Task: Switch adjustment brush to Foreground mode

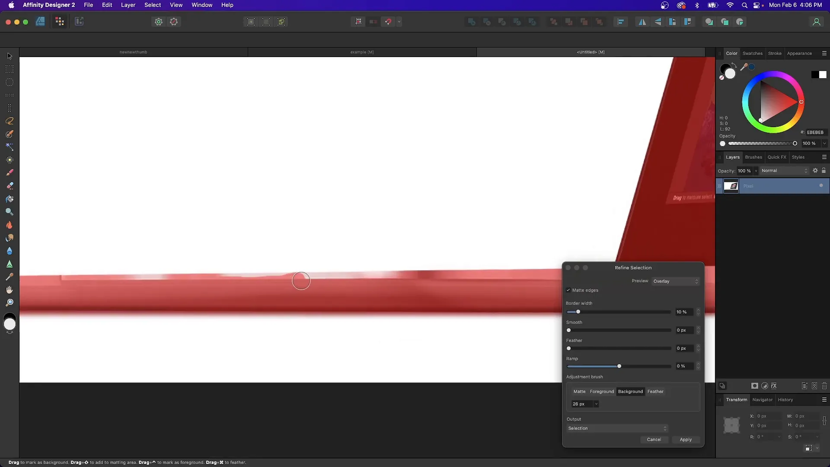Action: [602, 391]
